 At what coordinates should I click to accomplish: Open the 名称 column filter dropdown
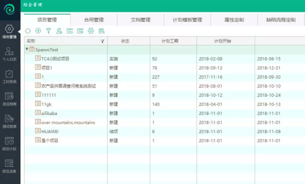[102, 41]
